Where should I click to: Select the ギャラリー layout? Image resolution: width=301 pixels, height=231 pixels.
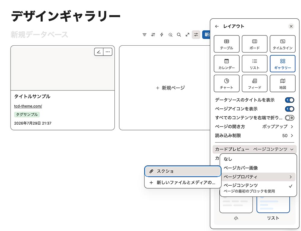[283, 64]
